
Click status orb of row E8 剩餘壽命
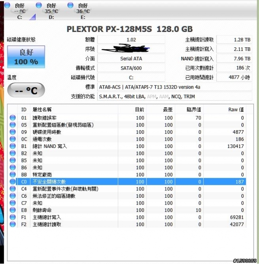coord(13,210)
